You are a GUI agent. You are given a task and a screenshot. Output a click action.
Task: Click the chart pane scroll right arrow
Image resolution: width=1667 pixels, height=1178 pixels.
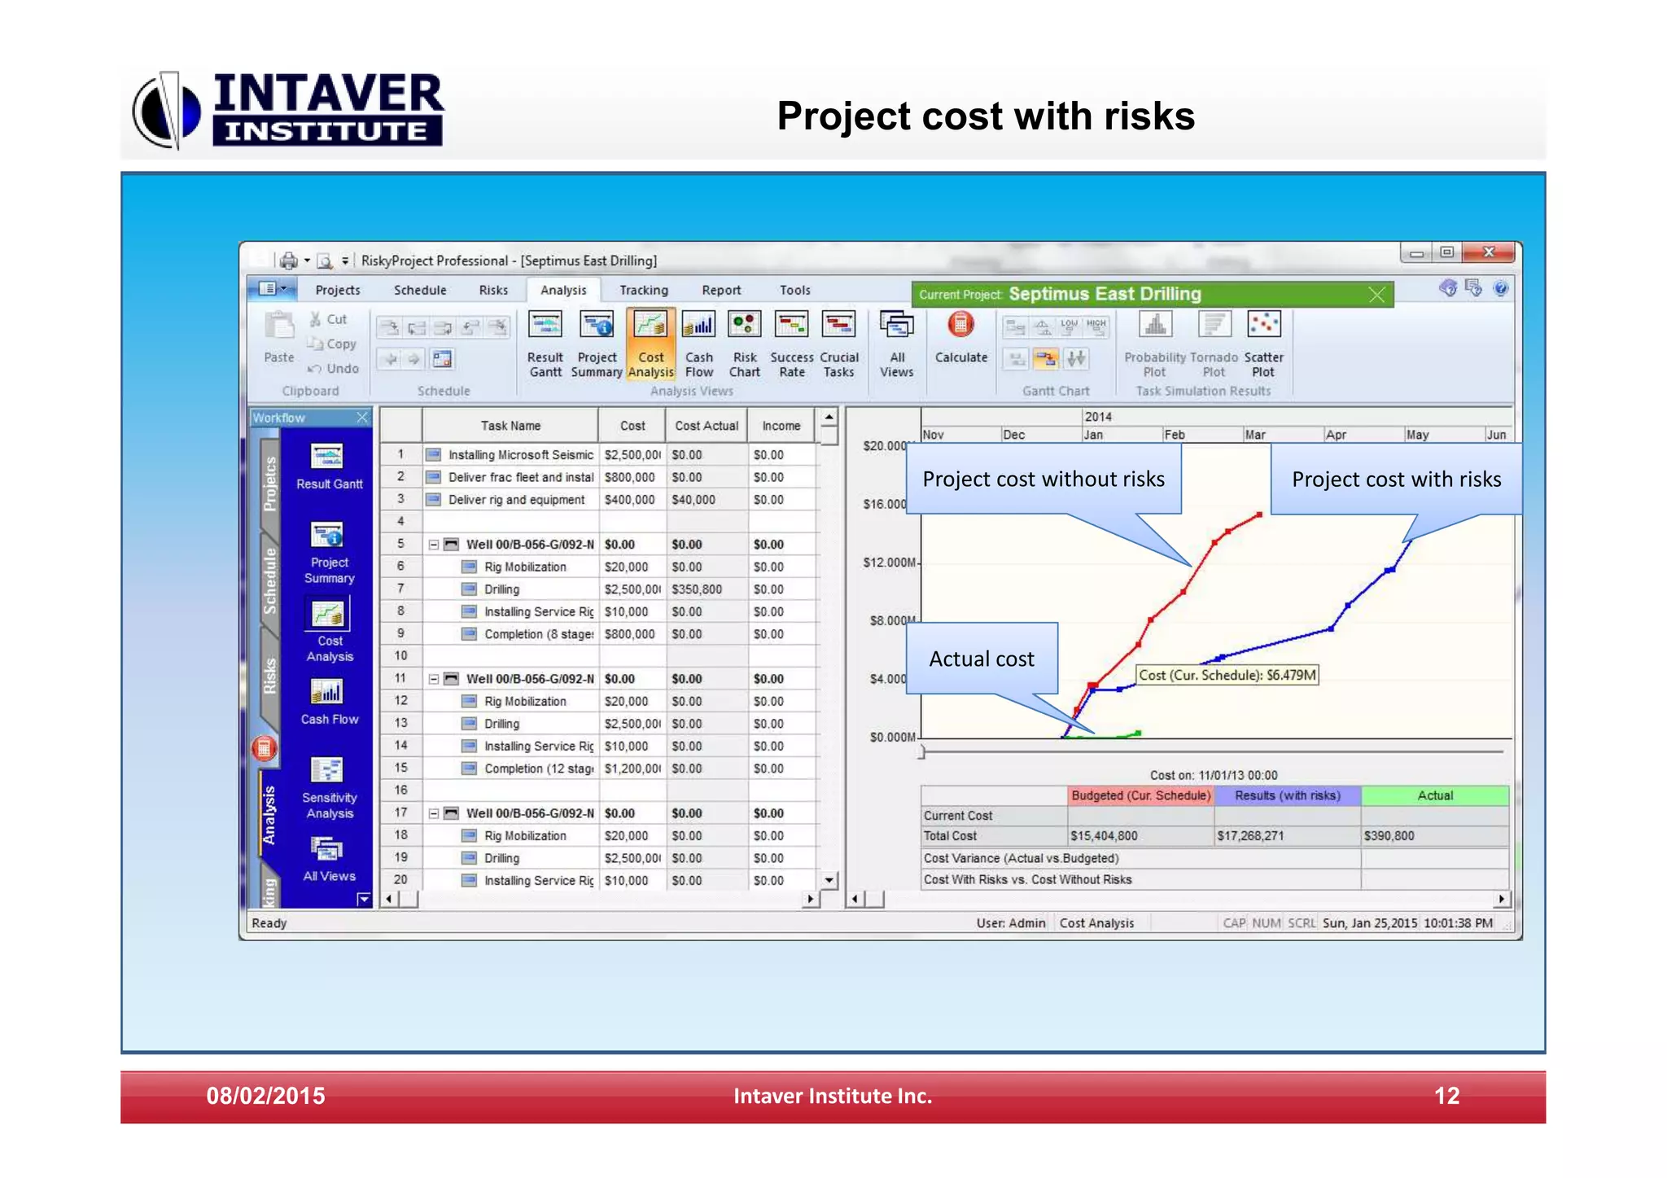[x=1502, y=900]
